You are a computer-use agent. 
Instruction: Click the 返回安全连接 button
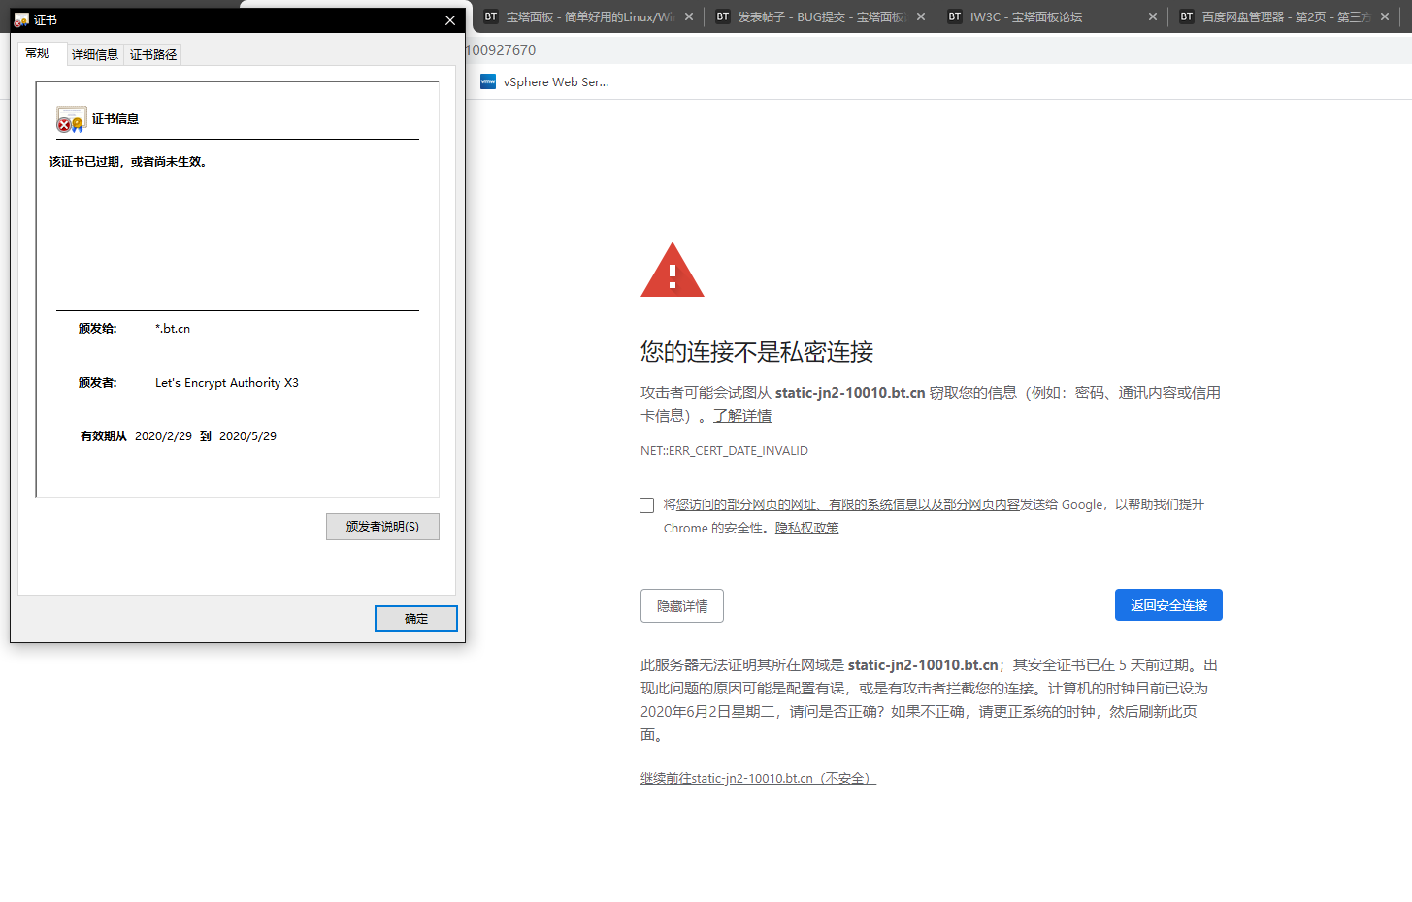1168,605
